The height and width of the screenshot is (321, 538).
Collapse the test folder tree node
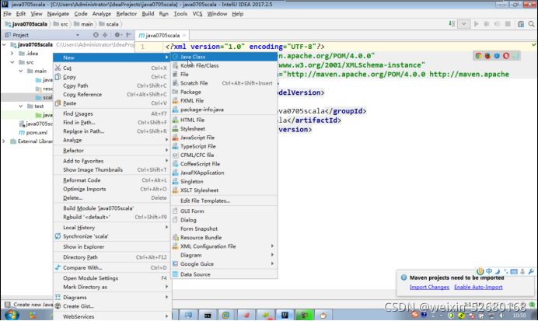[x=20, y=106]
